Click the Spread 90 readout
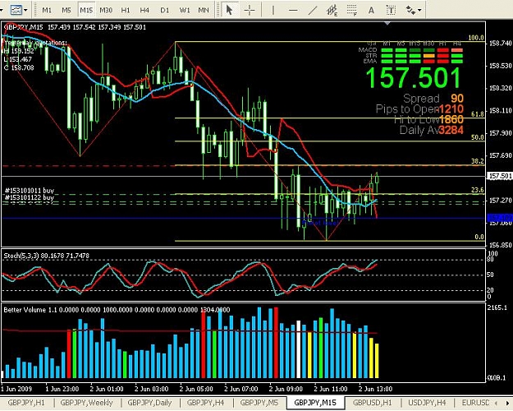513x411 pixels. coord(433,99)
